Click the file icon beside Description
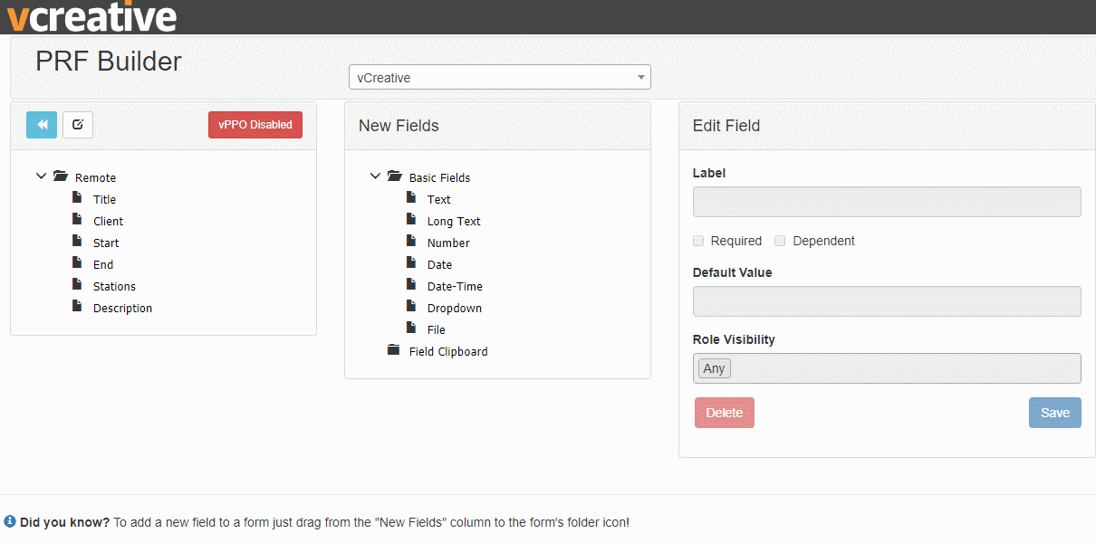 click(x=77, y=307)
